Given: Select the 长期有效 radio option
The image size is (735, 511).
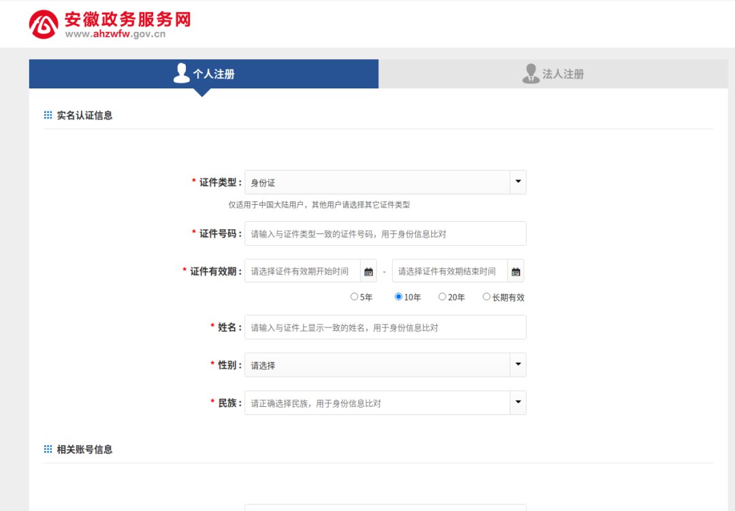Looking at the screenshot, I should point(486,297).
